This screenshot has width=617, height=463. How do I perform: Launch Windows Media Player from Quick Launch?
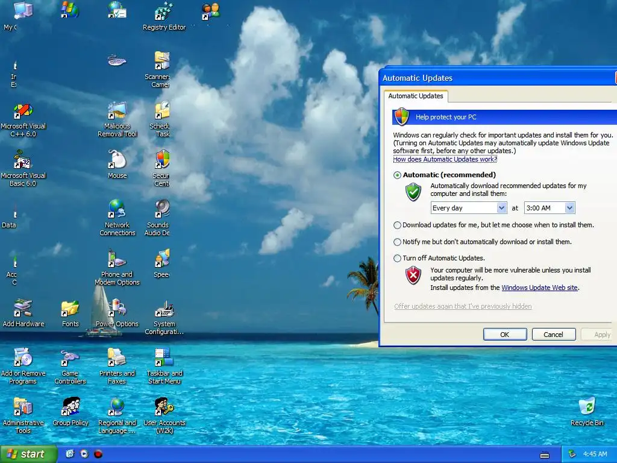pyautogui.click(x=84, y=454)
